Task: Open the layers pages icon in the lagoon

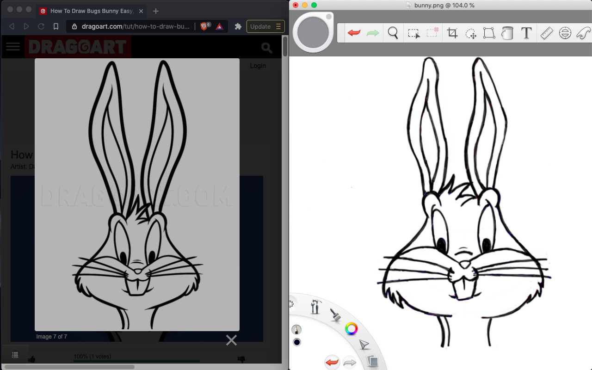Action: pos(372,361)
